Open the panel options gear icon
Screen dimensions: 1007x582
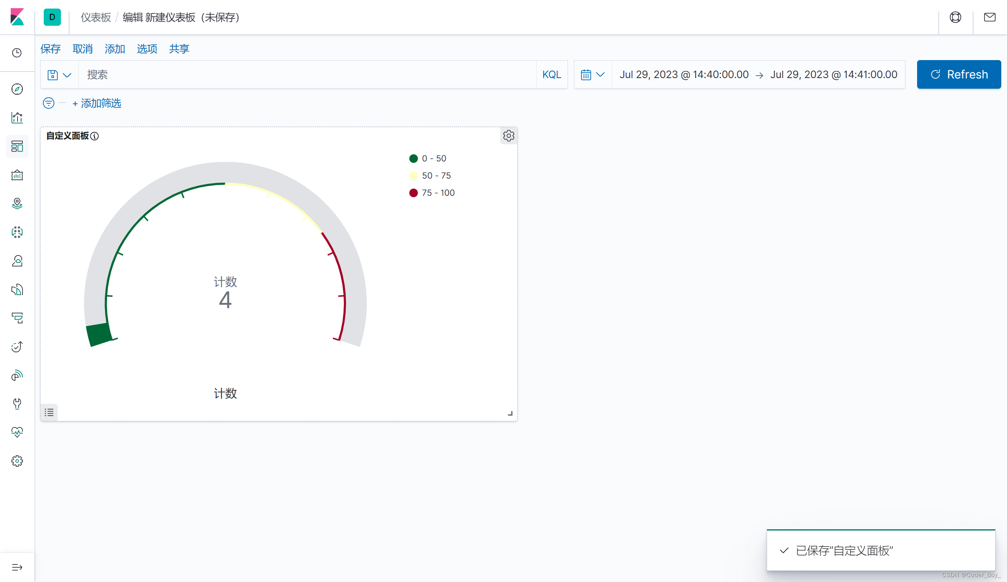(508, 136)
